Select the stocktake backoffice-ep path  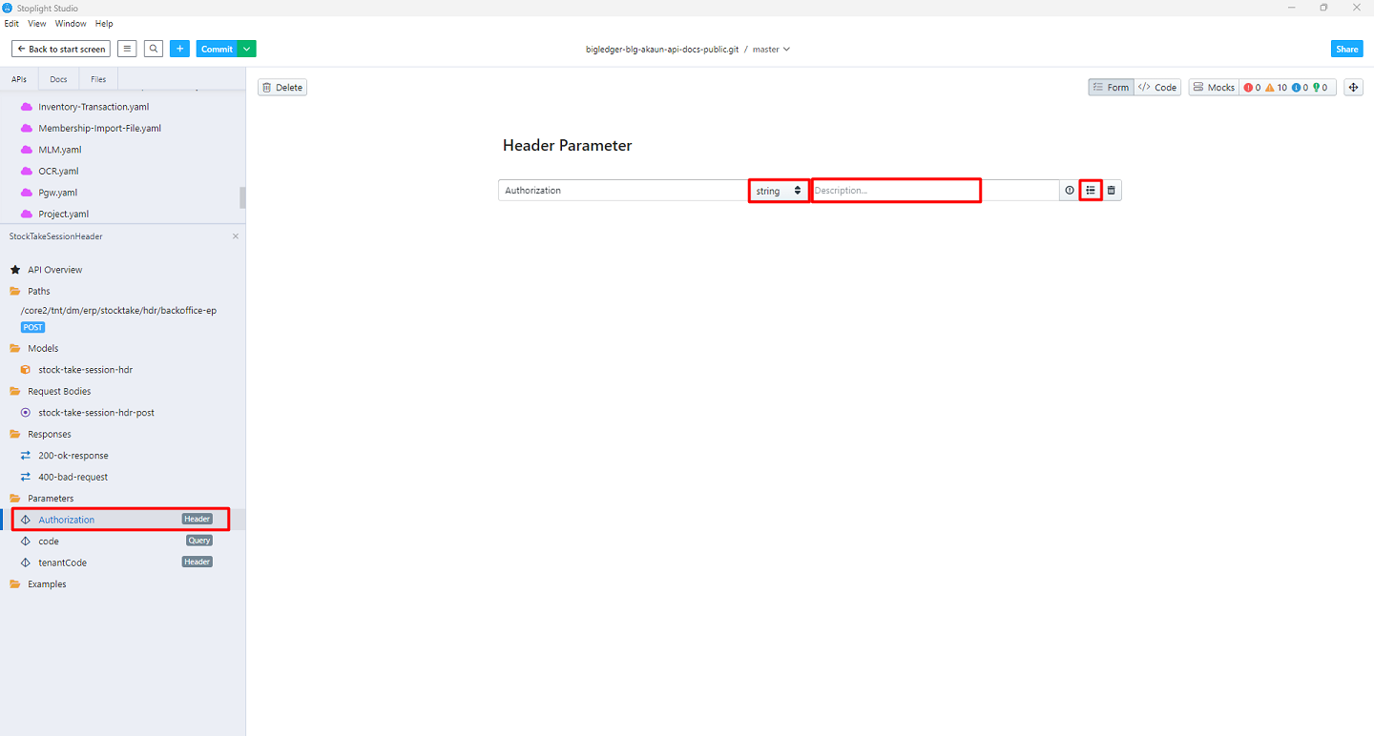(x=118, y=311)
